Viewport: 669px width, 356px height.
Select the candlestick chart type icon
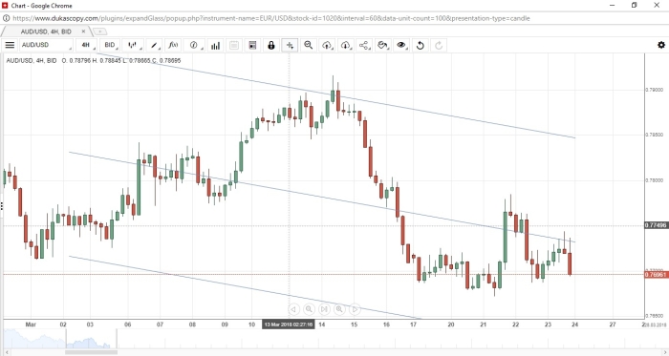pos(133,45)
